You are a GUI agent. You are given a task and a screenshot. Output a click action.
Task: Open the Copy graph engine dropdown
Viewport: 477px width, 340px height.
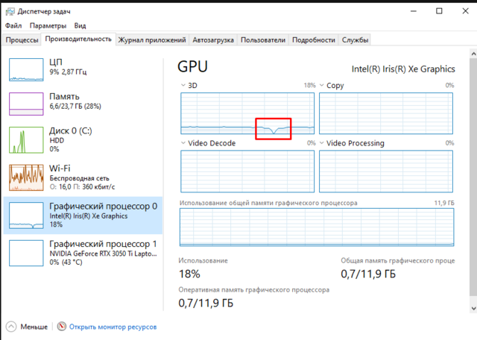[322, 86]
